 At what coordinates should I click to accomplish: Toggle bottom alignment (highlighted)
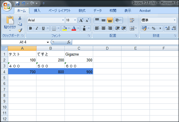(x=110, y=20)
